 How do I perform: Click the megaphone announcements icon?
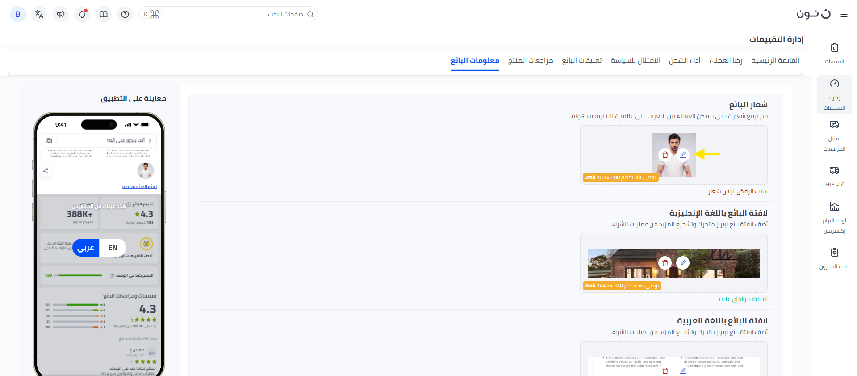click(61, 14)
